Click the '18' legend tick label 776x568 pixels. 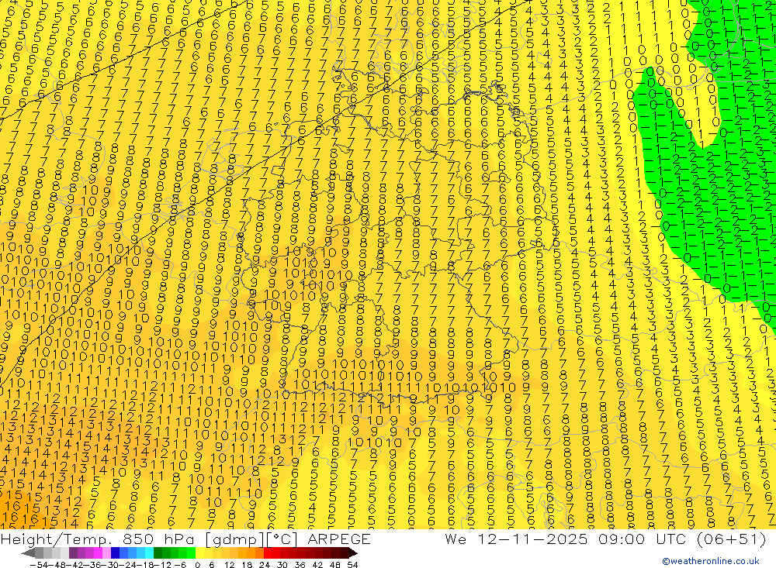pyautogui.click(x=247, y=565)
